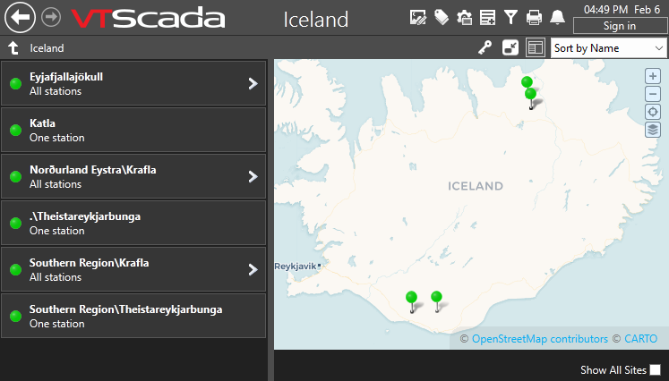Expand Eyjafjallajökull with its chevron arrow
This screenshot has height=381, width=669.
pos(253,83)
